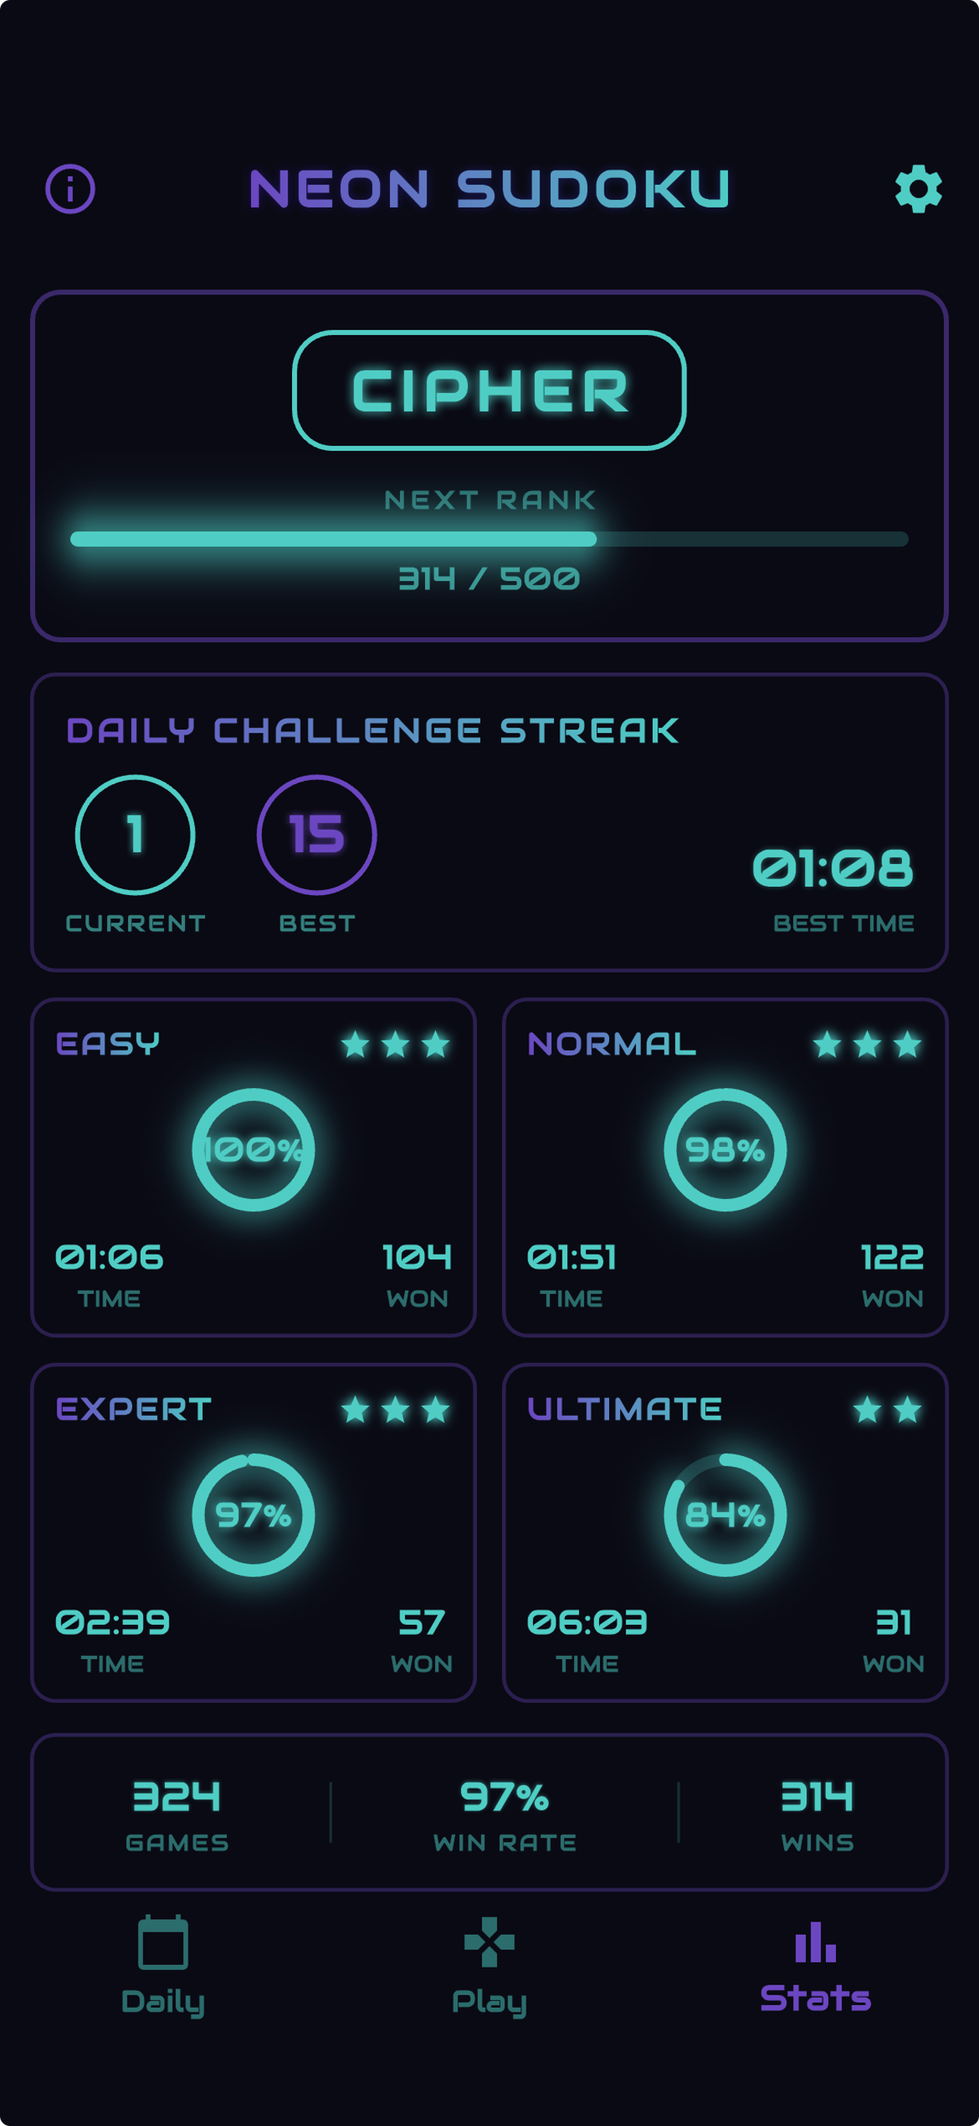The height and width of the screenshot is (2126, 979).
Task: Tap the calendar icon above Daily
Action: (x=162, y=1942)
